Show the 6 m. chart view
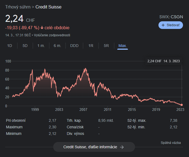 (57, 46)
